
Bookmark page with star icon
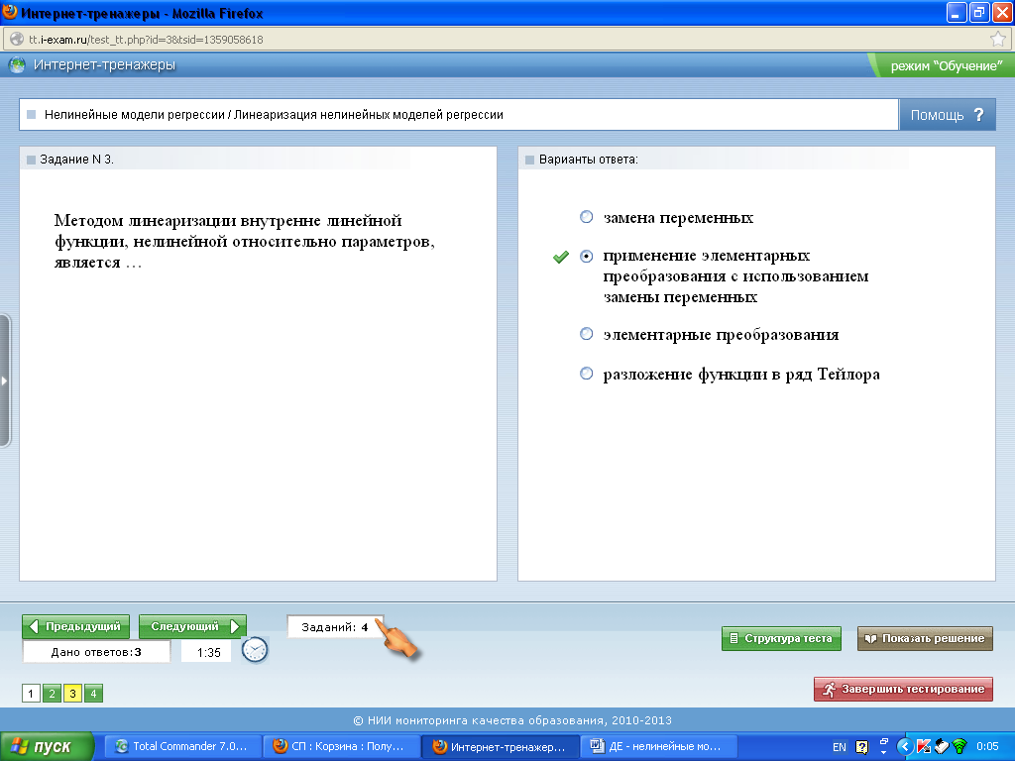point(997,39)
